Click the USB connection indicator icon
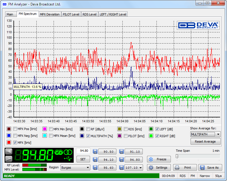227x181 pixels. click(68, 159)
